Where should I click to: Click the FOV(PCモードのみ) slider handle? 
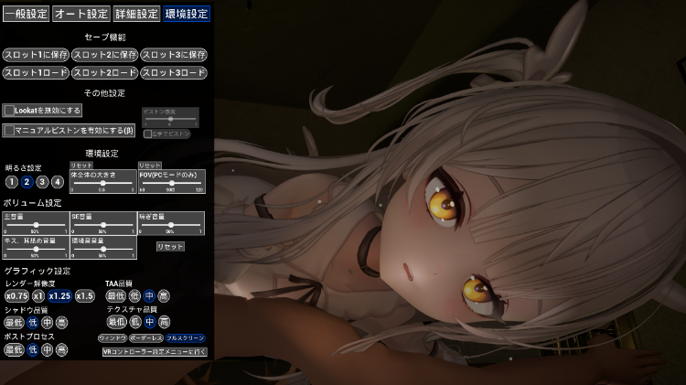(x=172, y=183)
